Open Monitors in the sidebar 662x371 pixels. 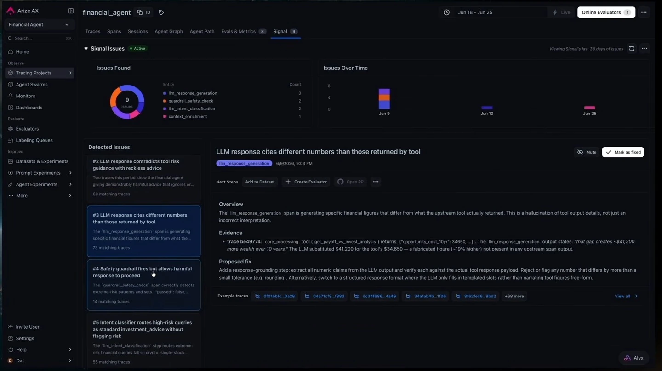(x=25, y=96)
